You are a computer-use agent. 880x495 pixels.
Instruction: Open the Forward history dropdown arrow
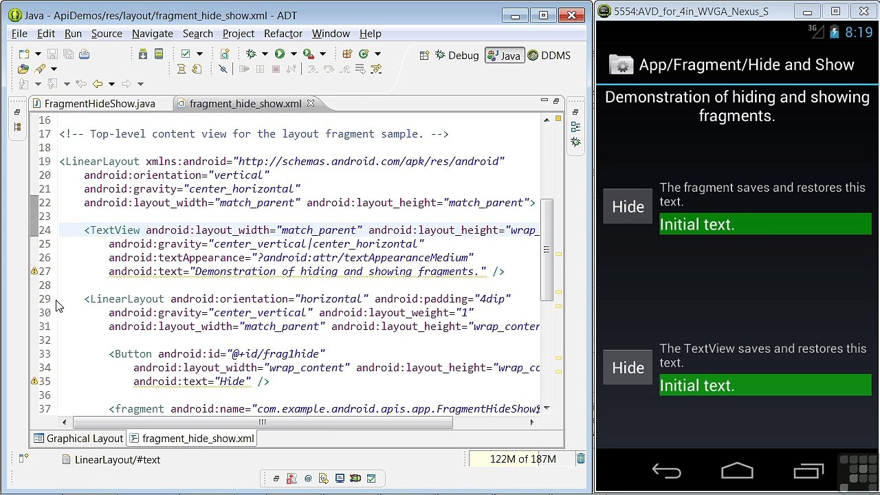[x=140, y=84]
